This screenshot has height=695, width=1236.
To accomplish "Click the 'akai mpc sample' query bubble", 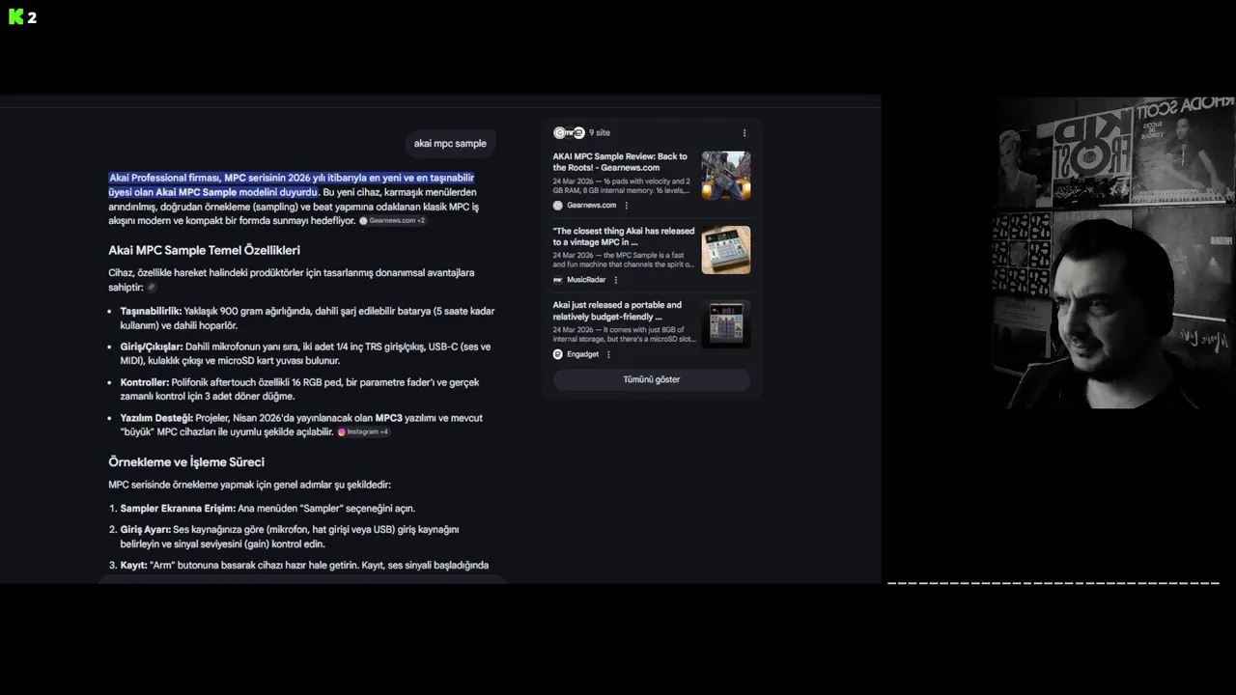I will [450, 144].
